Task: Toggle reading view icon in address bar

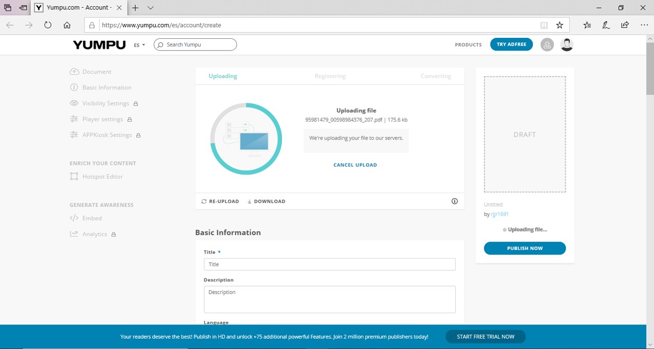Action: [544, 25]
